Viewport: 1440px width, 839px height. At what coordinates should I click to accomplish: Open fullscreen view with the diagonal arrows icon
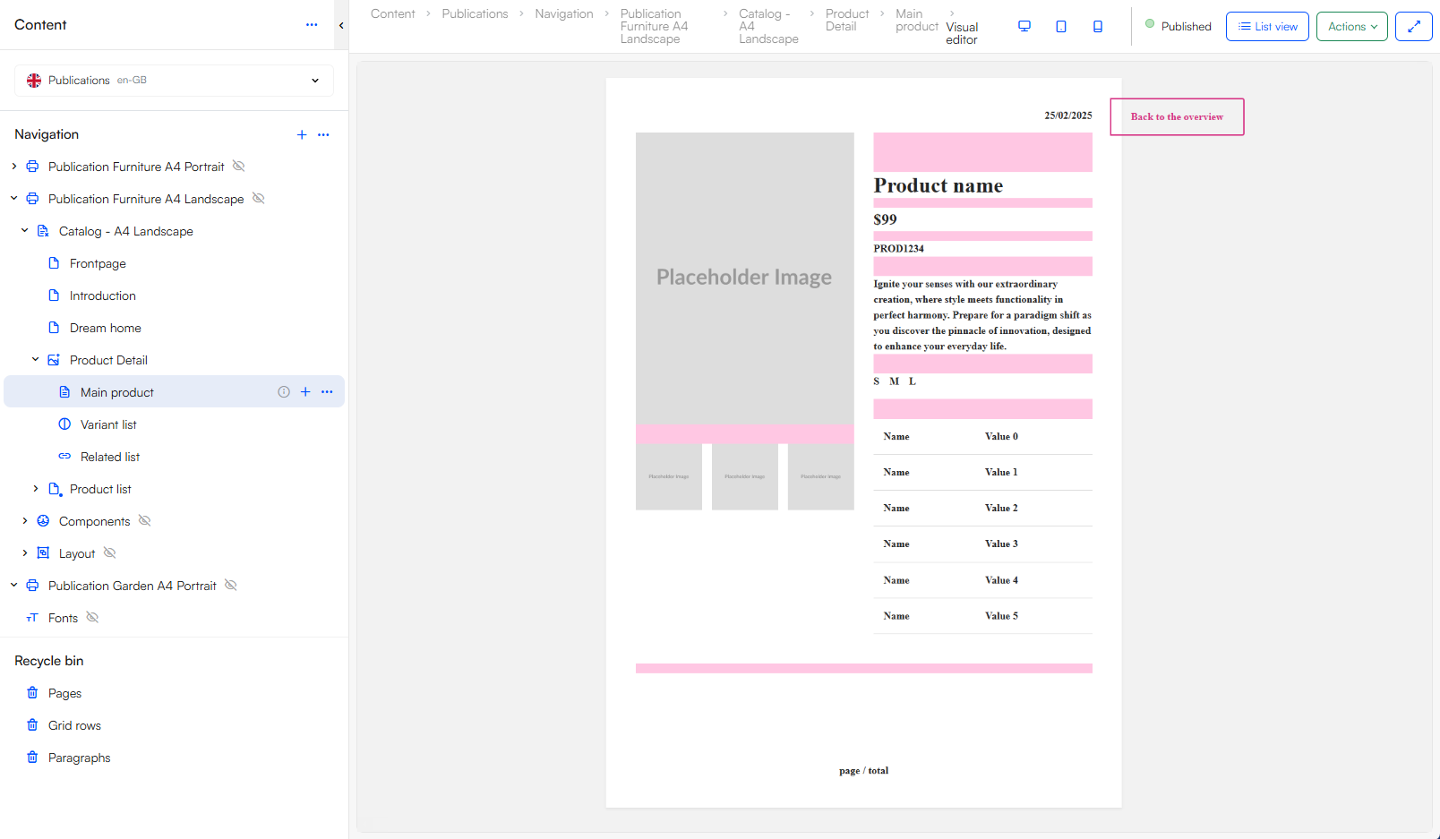[x=1413, y=26]
